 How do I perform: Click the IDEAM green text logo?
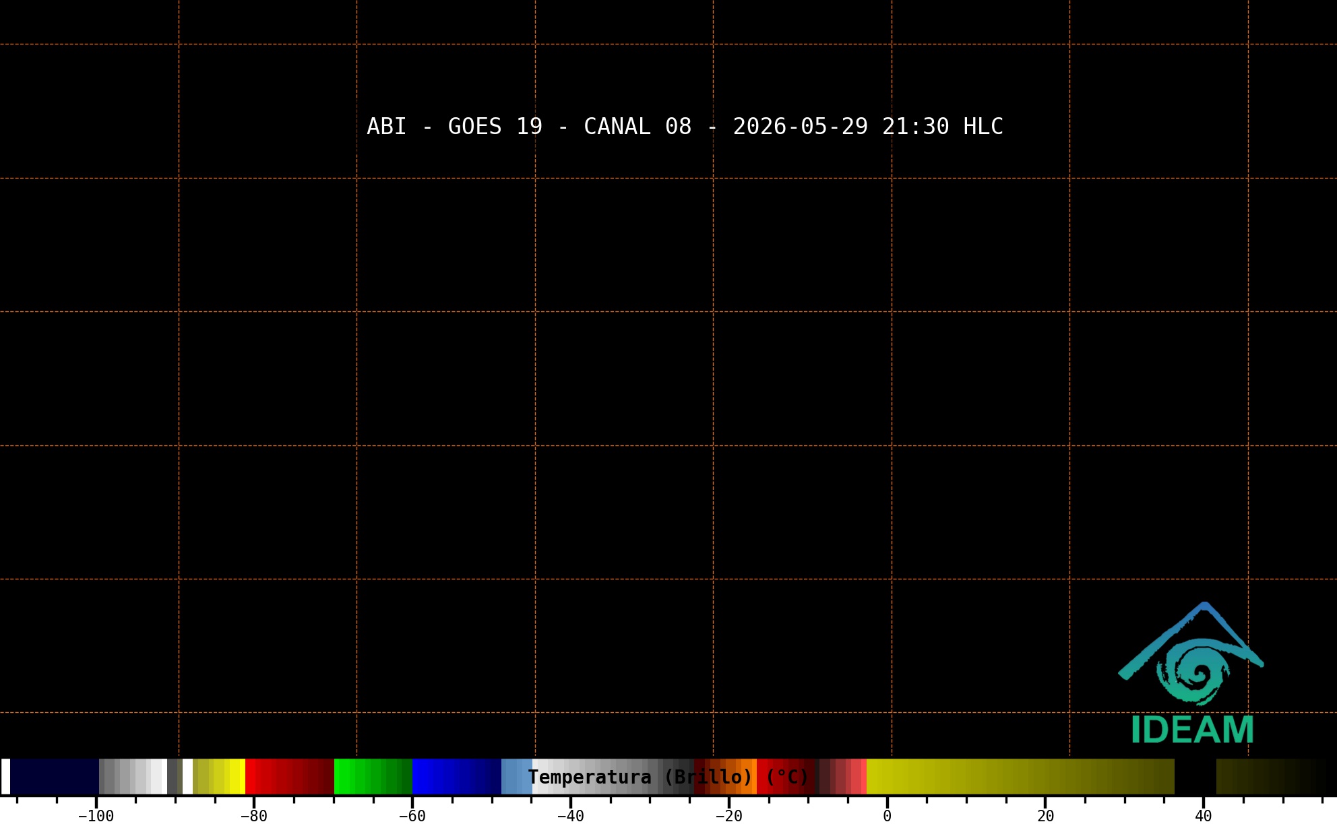(x=1192, y=730)
